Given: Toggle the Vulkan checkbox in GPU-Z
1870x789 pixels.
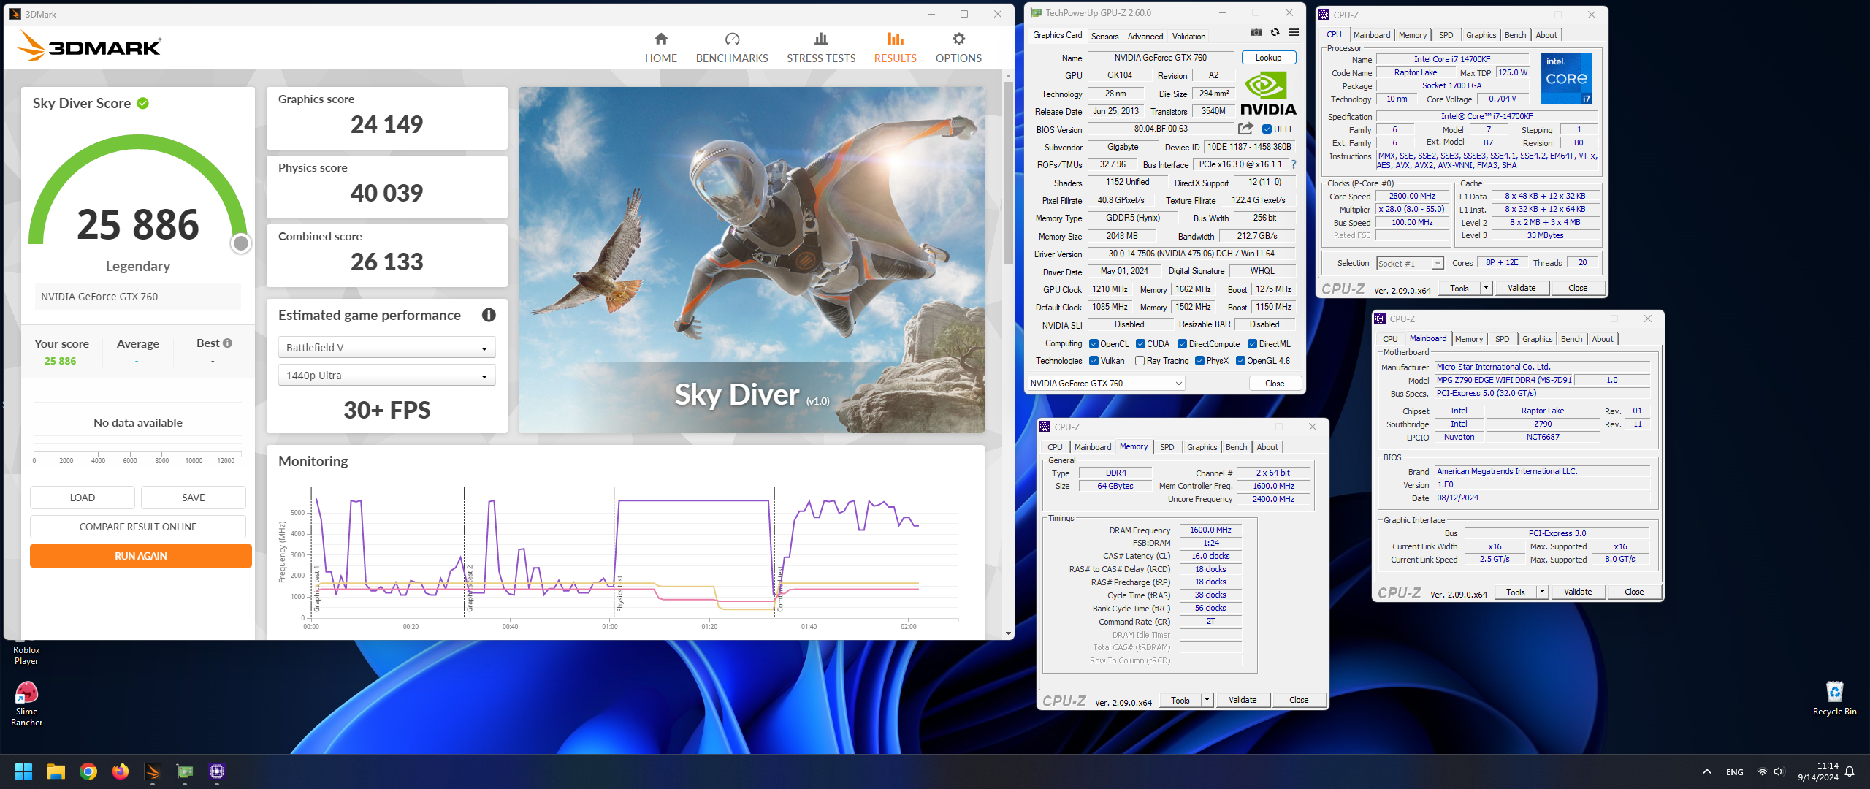Looking at the screenshot, I should pos(1094,361).
